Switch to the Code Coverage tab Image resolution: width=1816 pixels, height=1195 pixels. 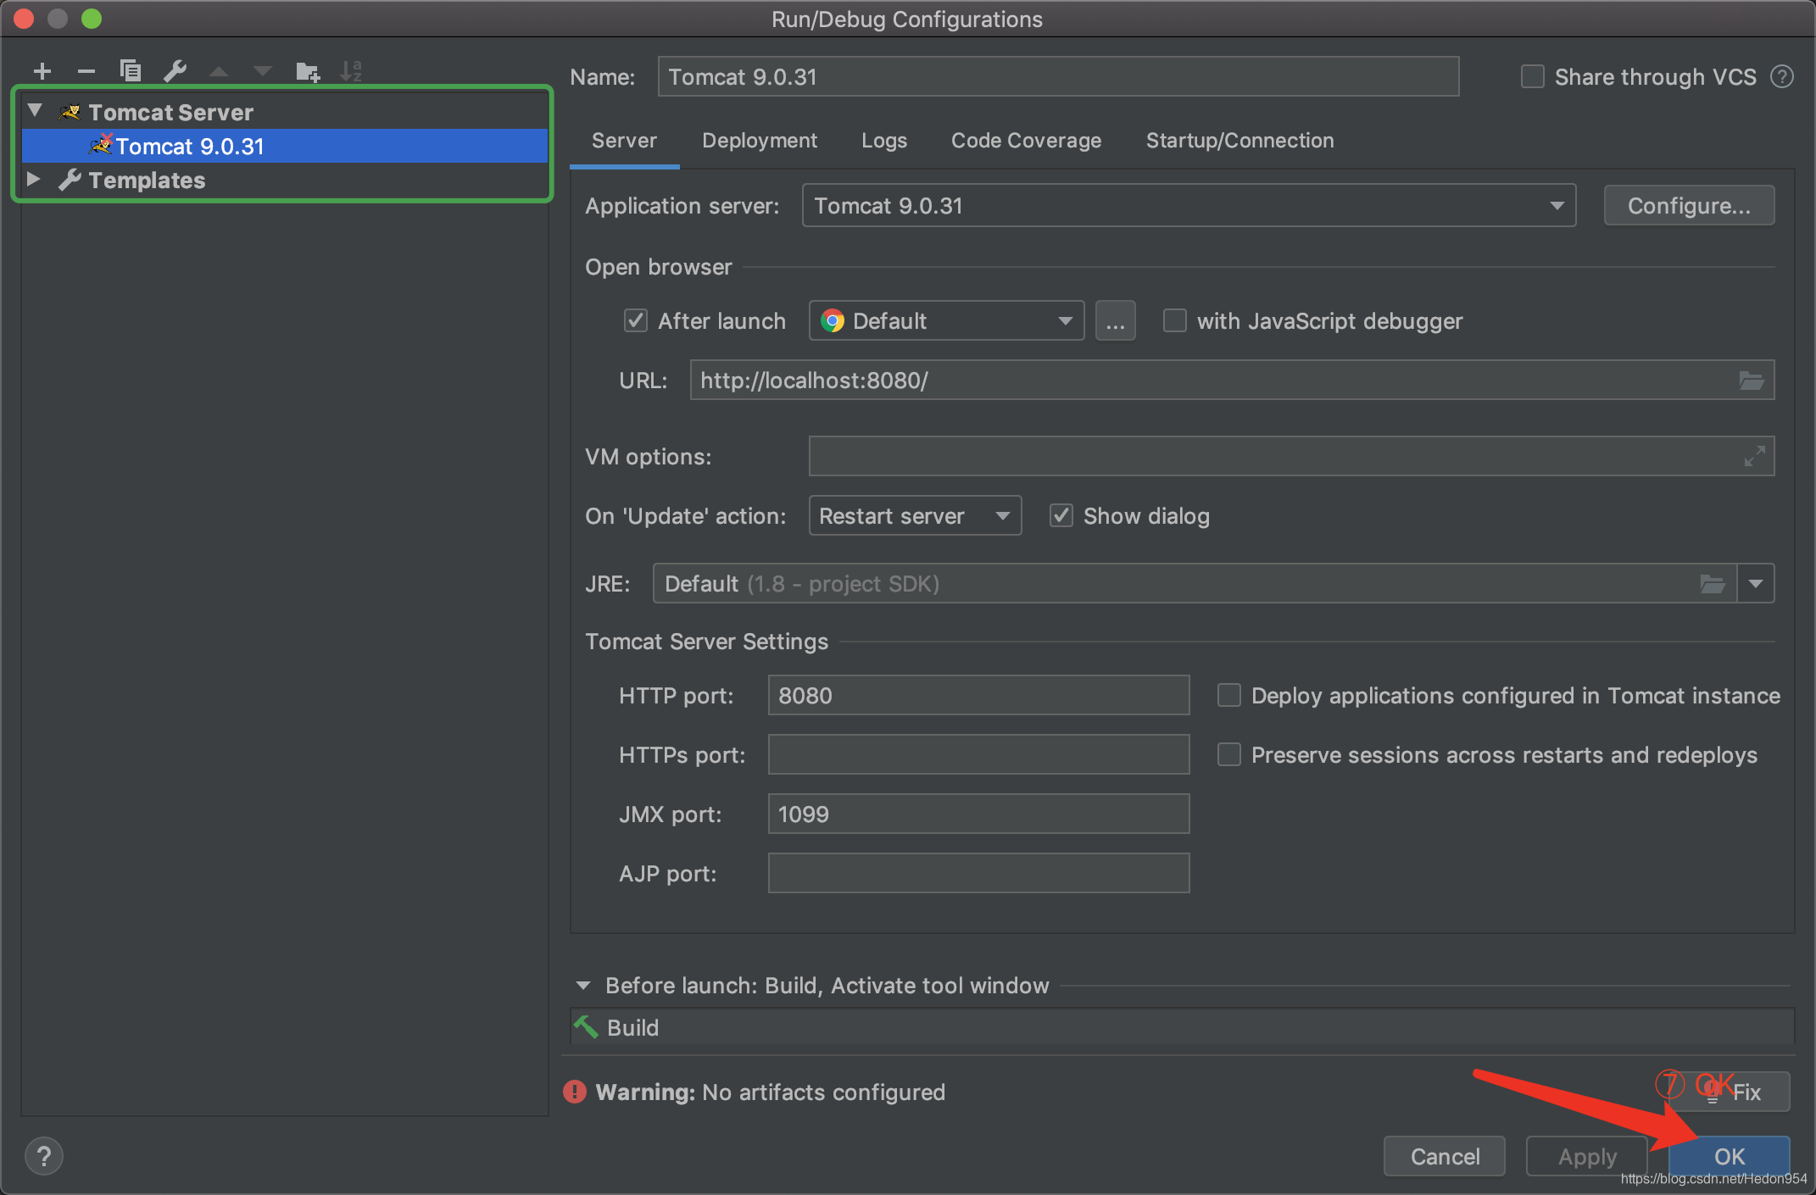tap(1026, 141)
